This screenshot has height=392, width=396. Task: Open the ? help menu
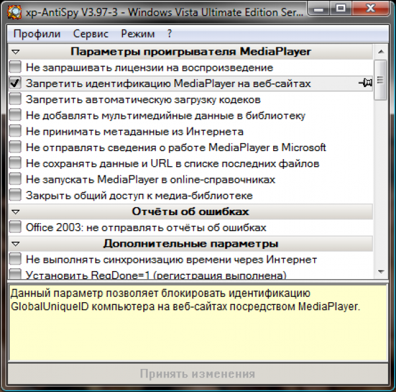[x=170, y=34]
